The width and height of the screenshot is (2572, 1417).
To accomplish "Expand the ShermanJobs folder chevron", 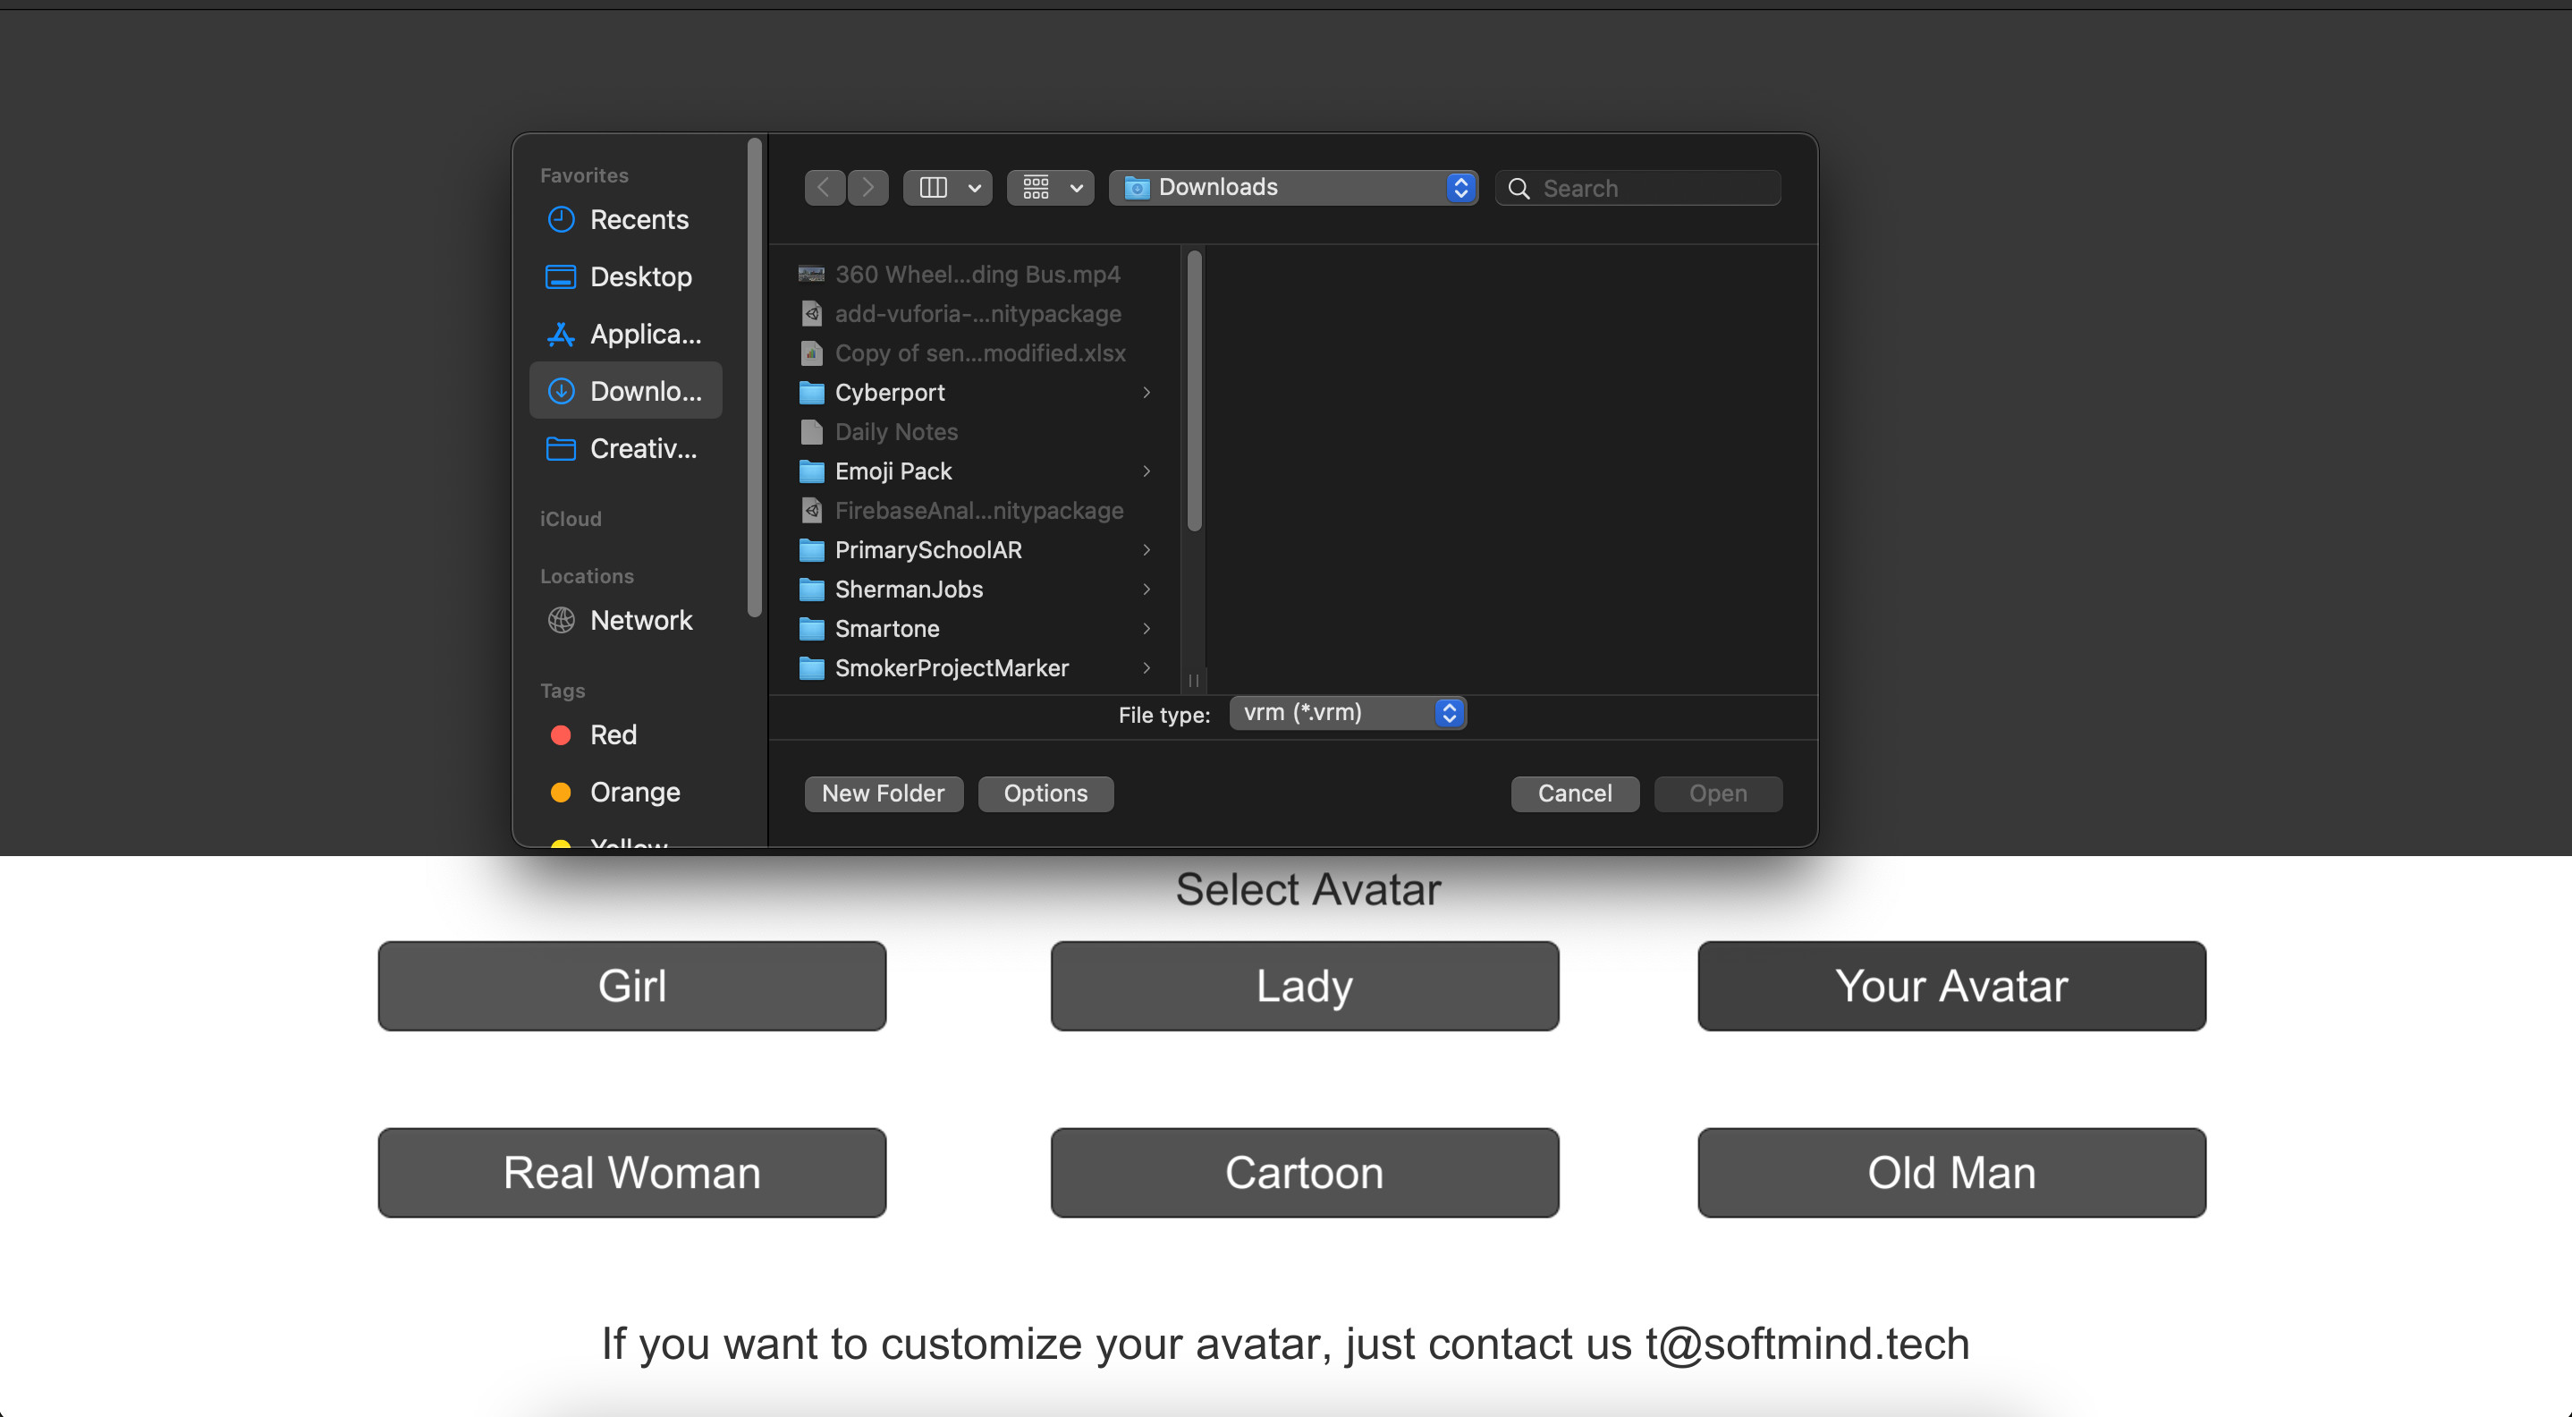I will (1146, 590).
